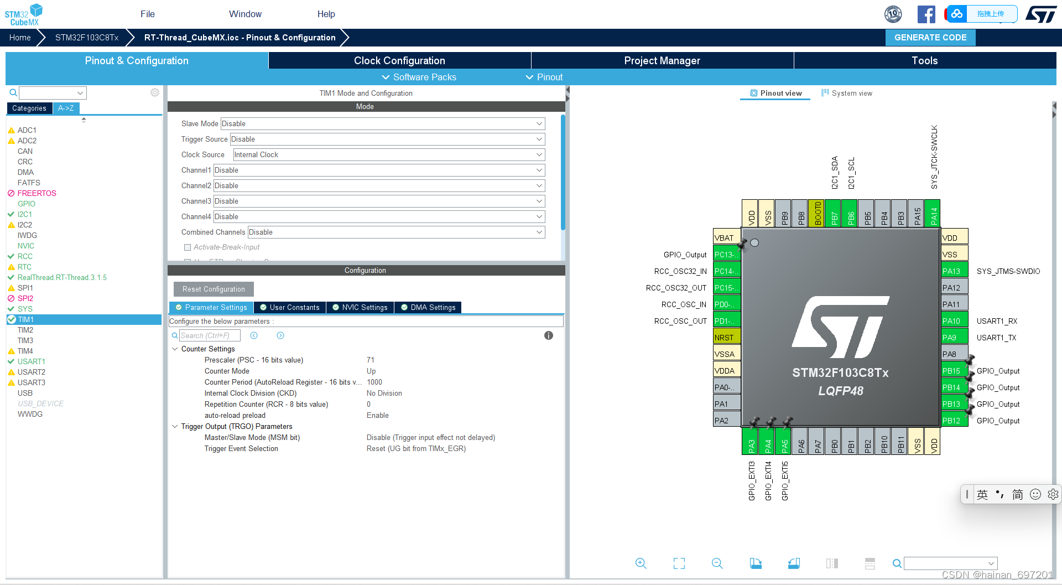Toggle the Activate-Break-Input checkbox

(x=188, y=247)
